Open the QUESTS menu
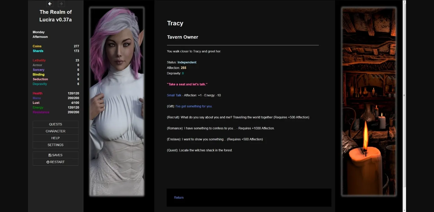Viewport: 434px width, 212px height. pos(55,124)
